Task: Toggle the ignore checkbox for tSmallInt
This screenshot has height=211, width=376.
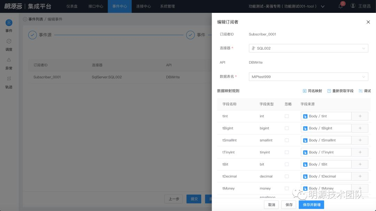Action: (287, 140)
